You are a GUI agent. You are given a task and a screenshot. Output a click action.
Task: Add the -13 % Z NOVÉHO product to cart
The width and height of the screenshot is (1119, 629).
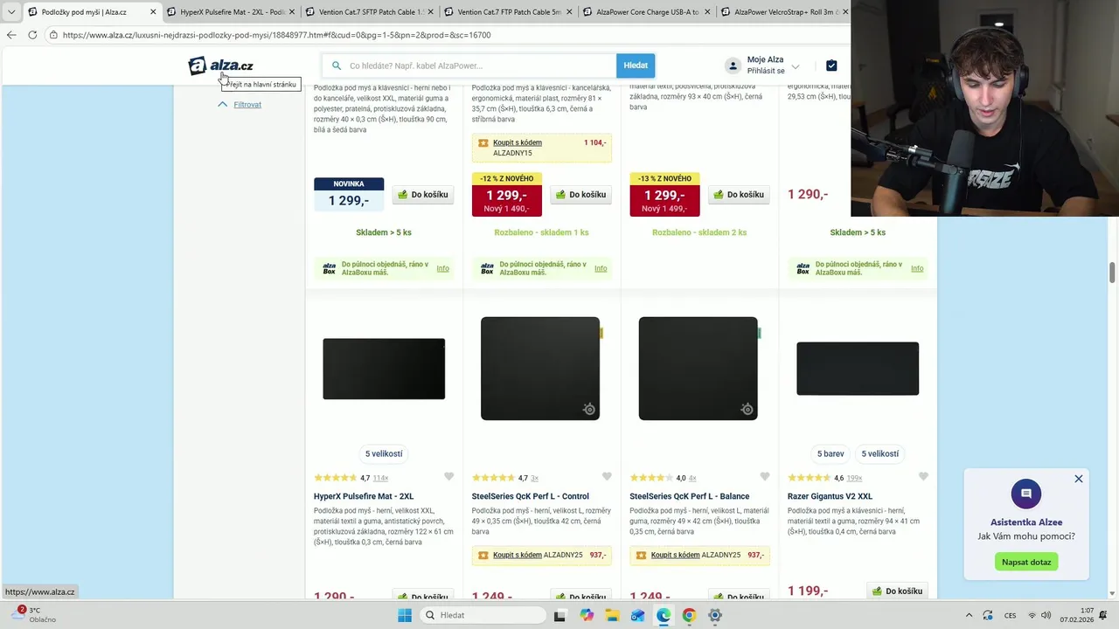pos(739,195)
